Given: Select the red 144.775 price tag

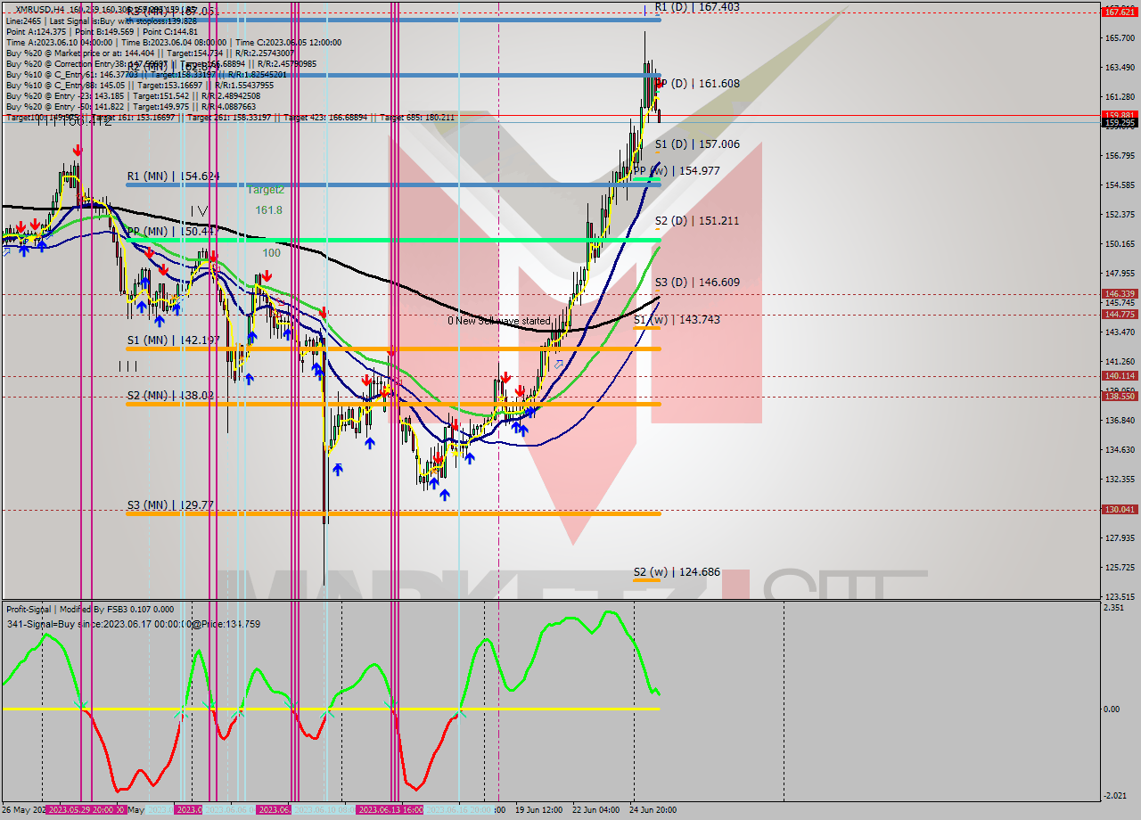Looking at the screenshot, I should pyautogui.click(x=1119, y=314).
